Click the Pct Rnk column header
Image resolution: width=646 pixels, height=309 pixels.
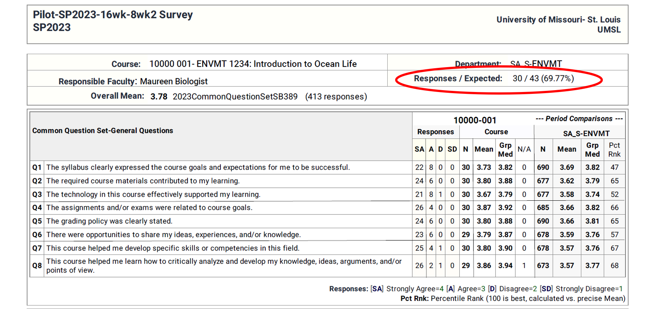pyautogui.click(x=614, y=149)
